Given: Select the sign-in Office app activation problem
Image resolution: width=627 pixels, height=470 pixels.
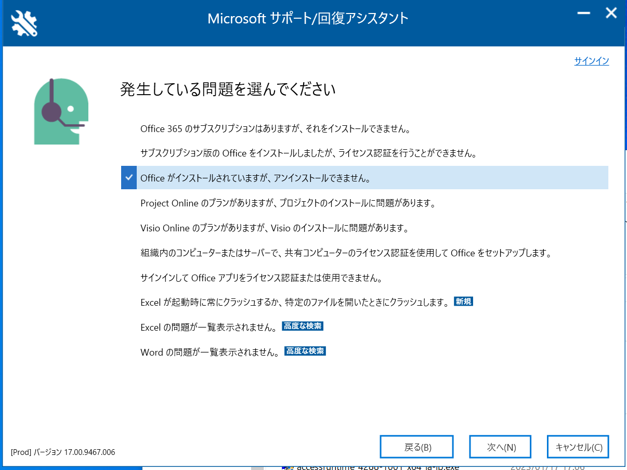Looking at the screenshot, I should coord(262,278).
